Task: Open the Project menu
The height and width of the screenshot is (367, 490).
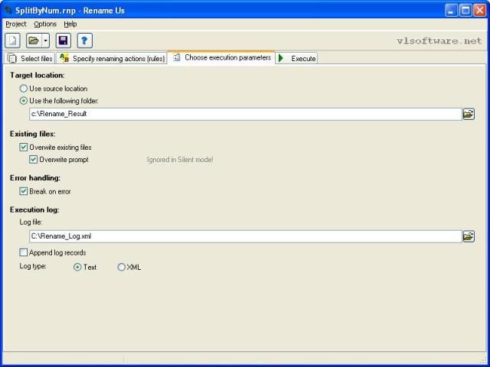Action: 16,24
